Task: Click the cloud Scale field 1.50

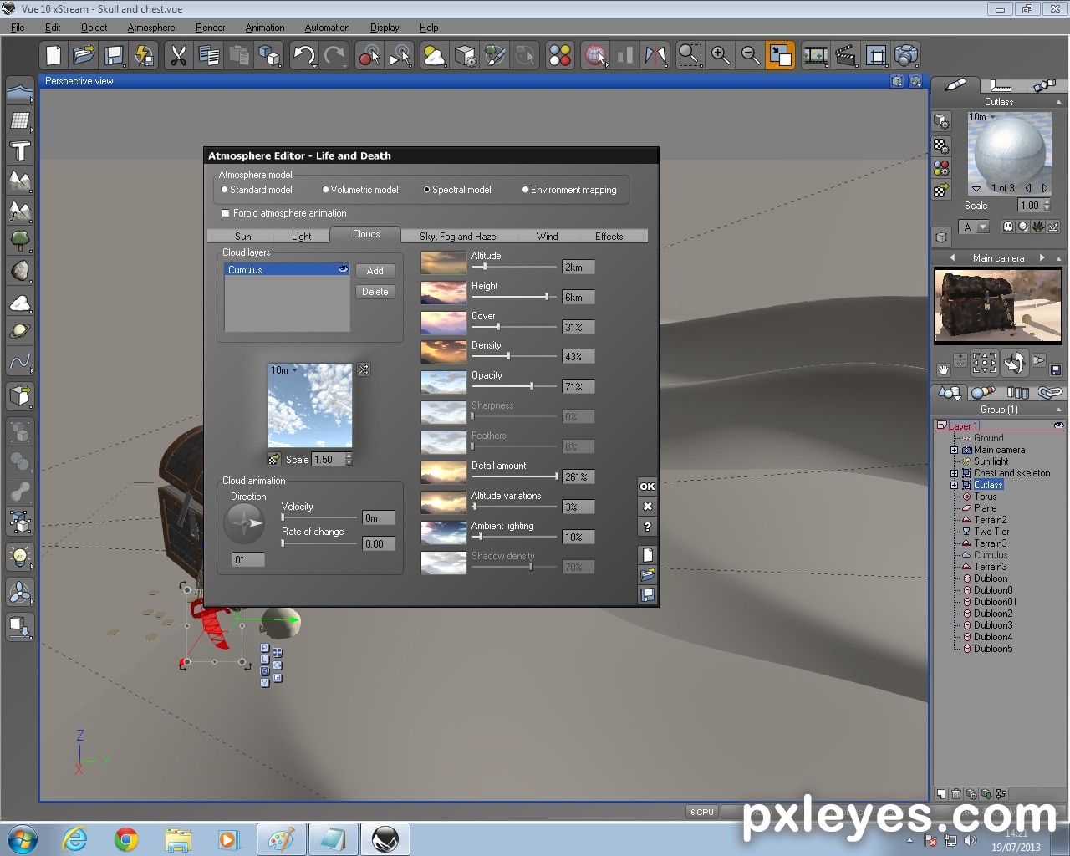Action: [329, 460]
